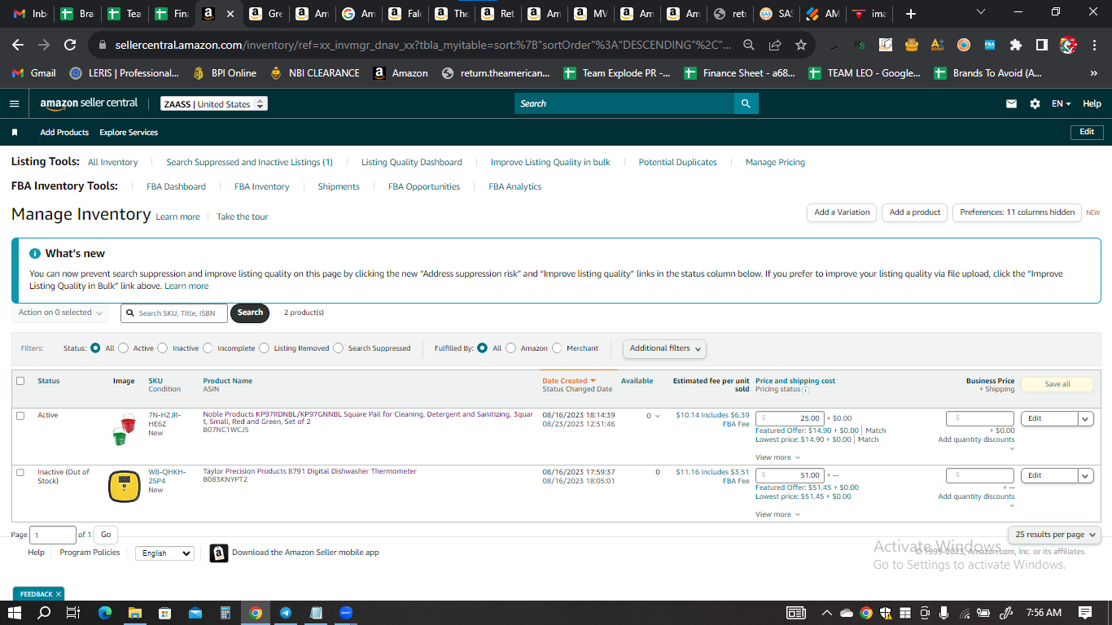This screenshot has width=1112, height=625.
Task: Click the 'Add a Variation' button
Action: (842, 212)
